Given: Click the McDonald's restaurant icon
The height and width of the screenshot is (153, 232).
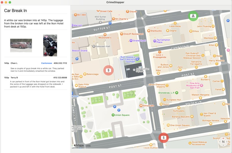Looking at the screenshot, I should click(x=105, y=35).
